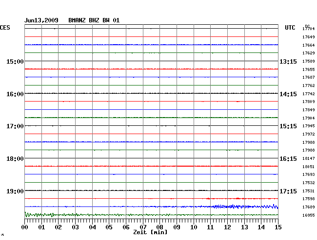Click the DC offset value 17687
Viewport: 317px width, 240px height.
click(x=309, y=77)
